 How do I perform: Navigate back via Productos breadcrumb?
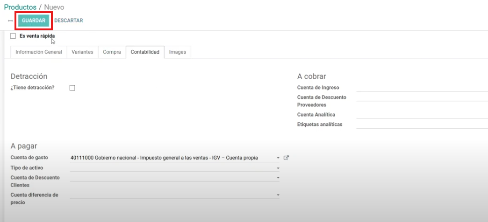20,7
